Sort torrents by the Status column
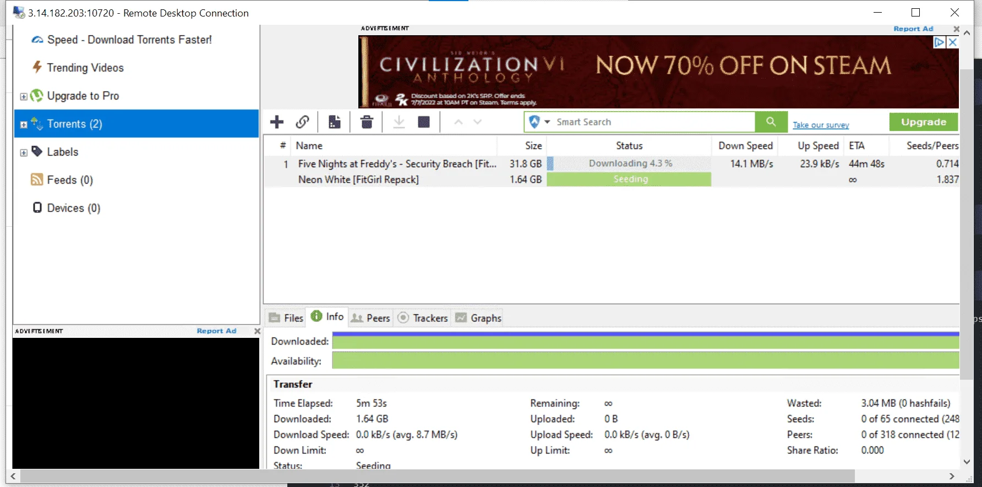This screenshot has height=487, width=982. [629, 146]
